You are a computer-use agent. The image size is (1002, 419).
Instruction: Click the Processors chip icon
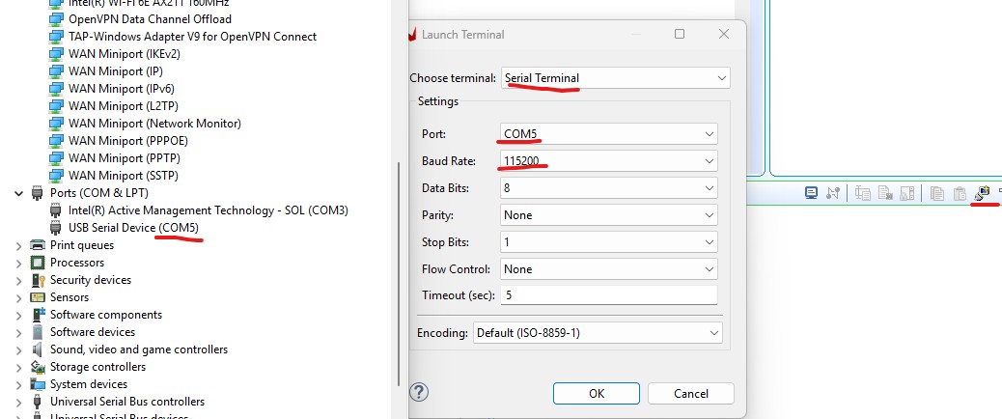click(38, 263)
